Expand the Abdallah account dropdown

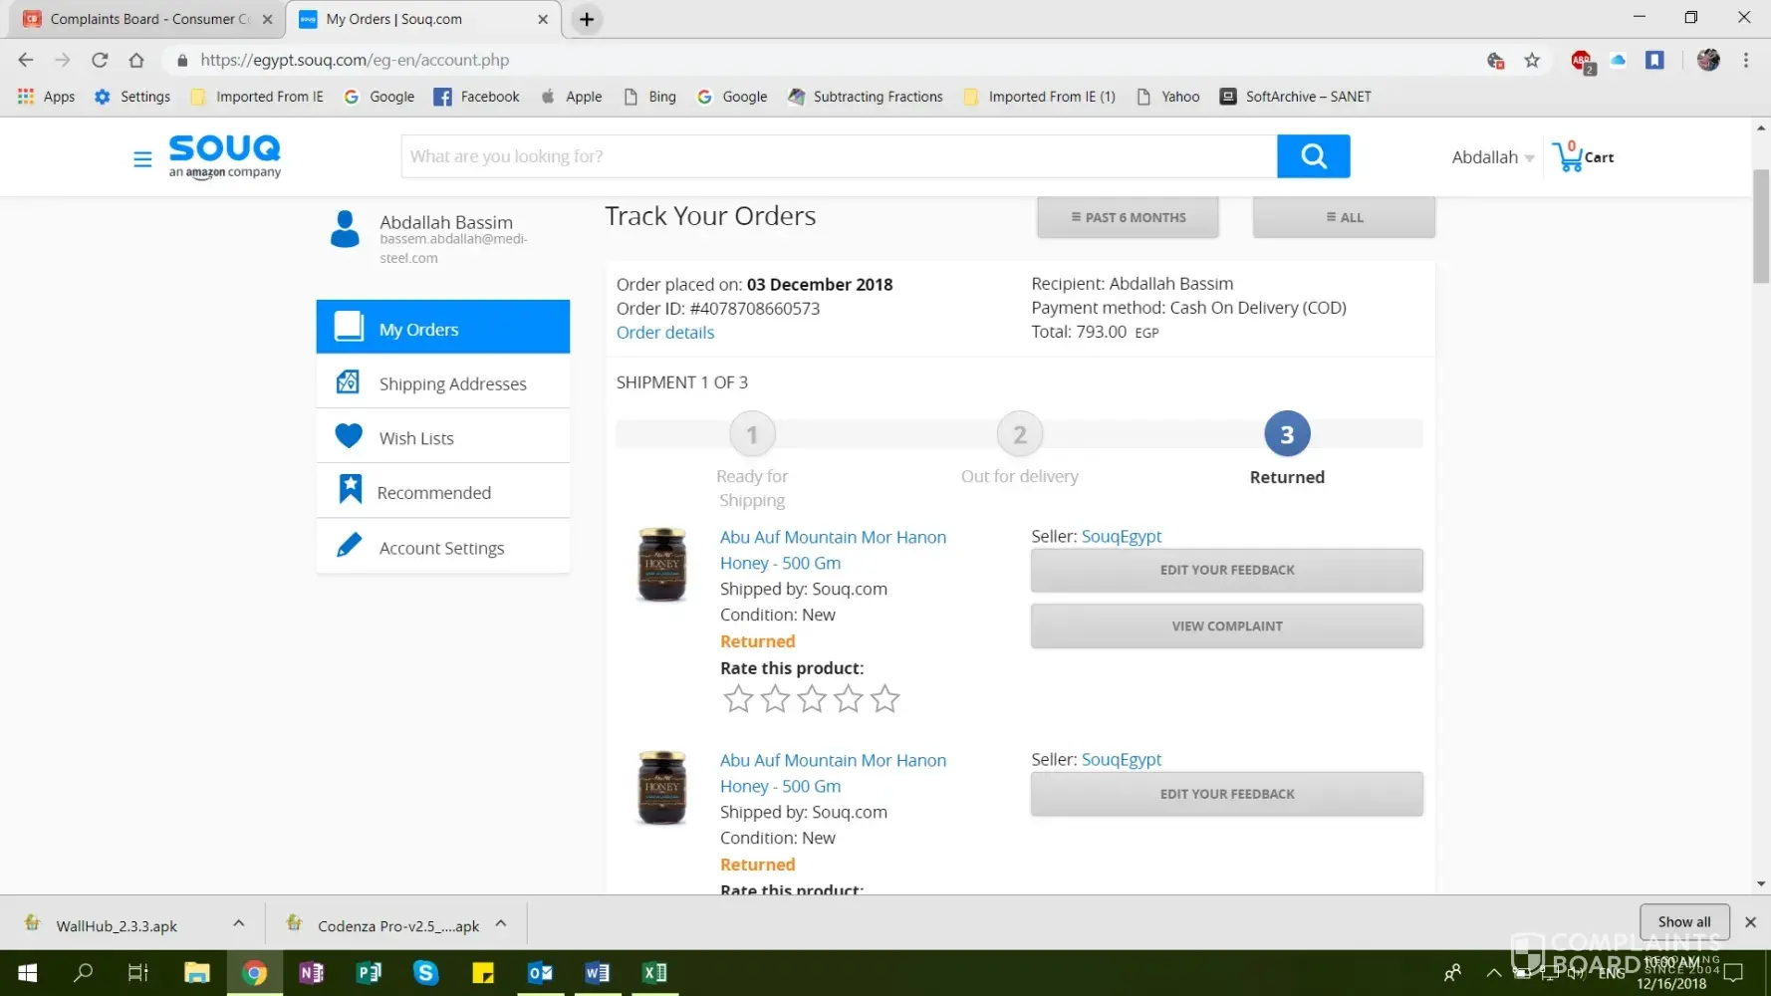(x=1492, y=157)
